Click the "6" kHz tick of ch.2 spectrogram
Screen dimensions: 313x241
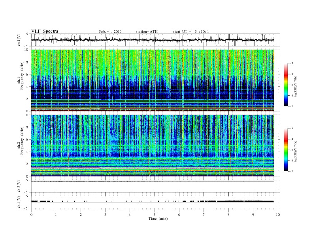(27, 139)
